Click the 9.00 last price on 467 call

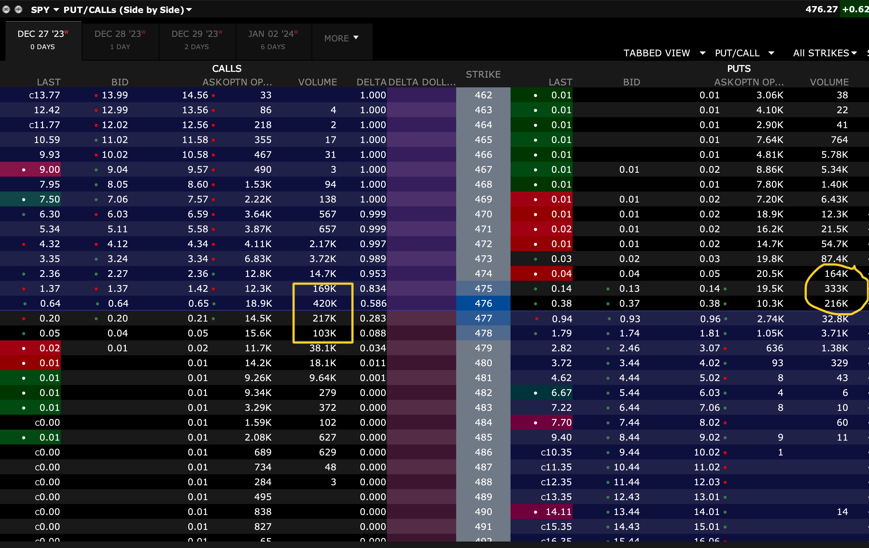tap(49, 170)
